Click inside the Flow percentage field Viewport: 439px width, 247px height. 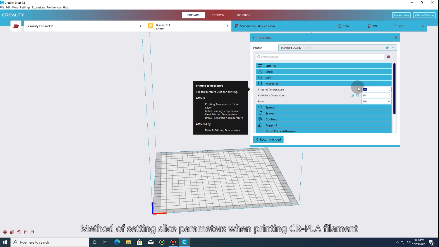pos(374,101)
